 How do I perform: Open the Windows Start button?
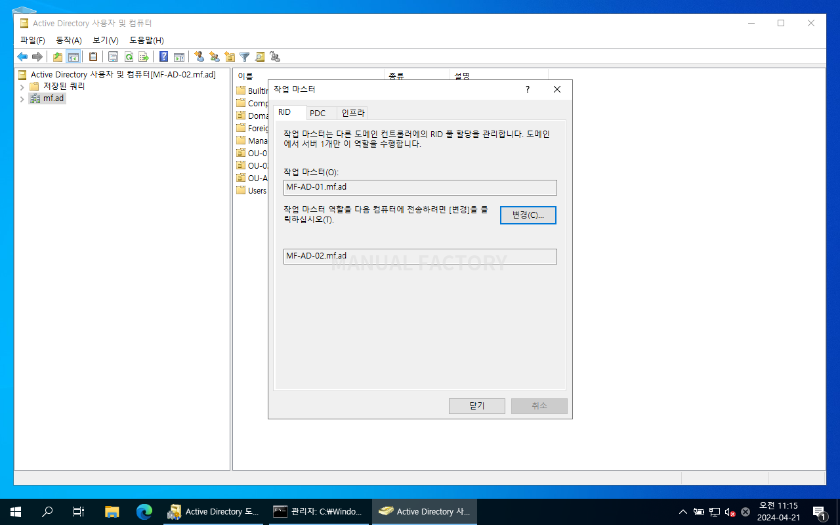(x=16, y=512)
